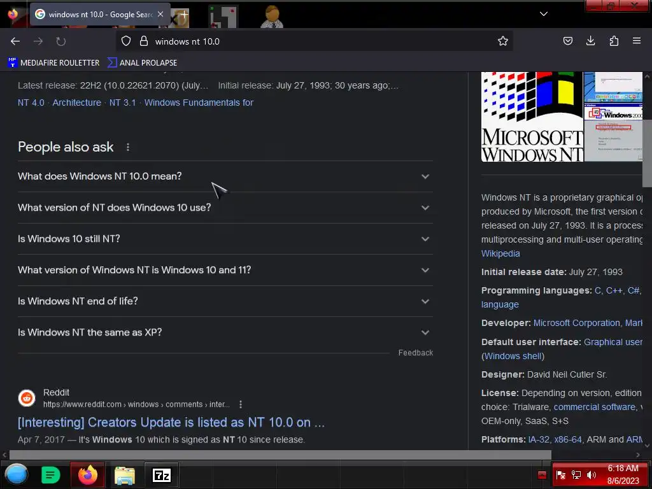Open the Windows Fundamentals for link

click(199, 103)
